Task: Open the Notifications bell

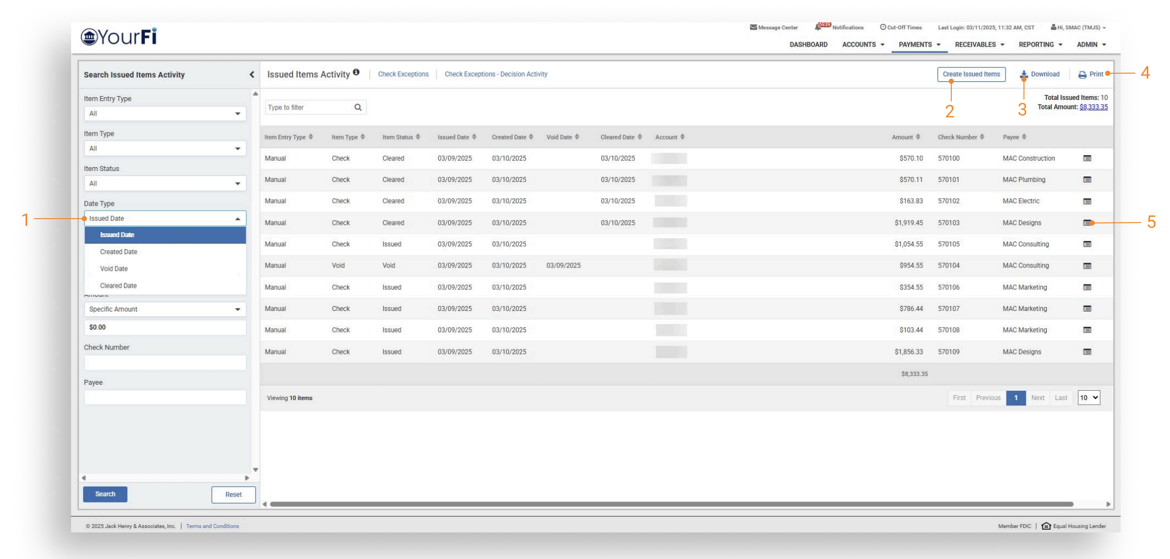Action: click(818, 27)
